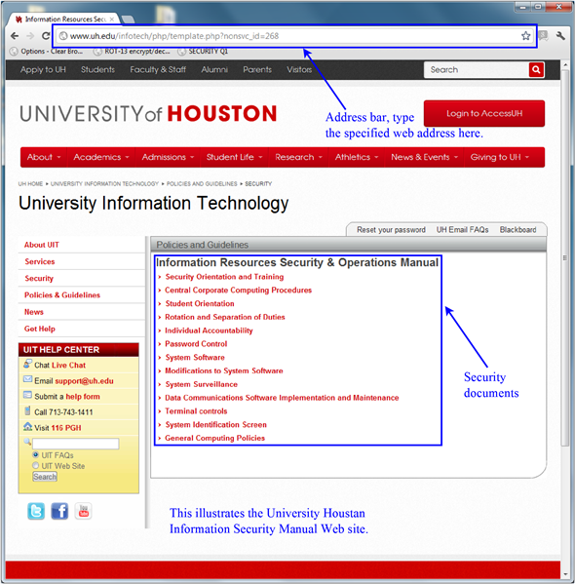Expand the News & Events dropdown menu
The width and height of the screenshot is (575, 584).
click(x=424, y=157)
